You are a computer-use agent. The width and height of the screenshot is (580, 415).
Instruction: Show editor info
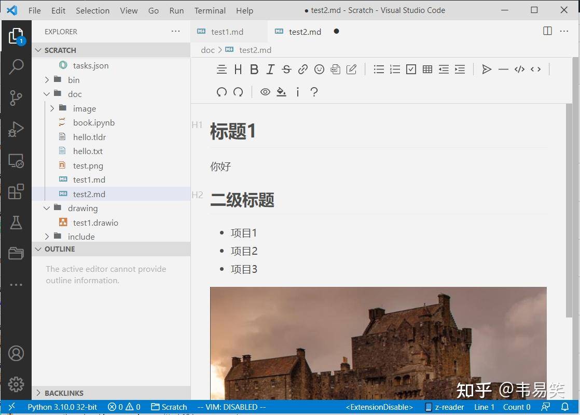[298, 92]
